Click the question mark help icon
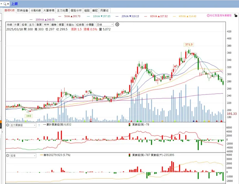Viewport: 239px width, 184px height. pyautogui.click(x=39, y=125)
